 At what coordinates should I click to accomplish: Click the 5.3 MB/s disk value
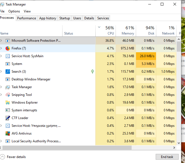click(x=146, y=64)
